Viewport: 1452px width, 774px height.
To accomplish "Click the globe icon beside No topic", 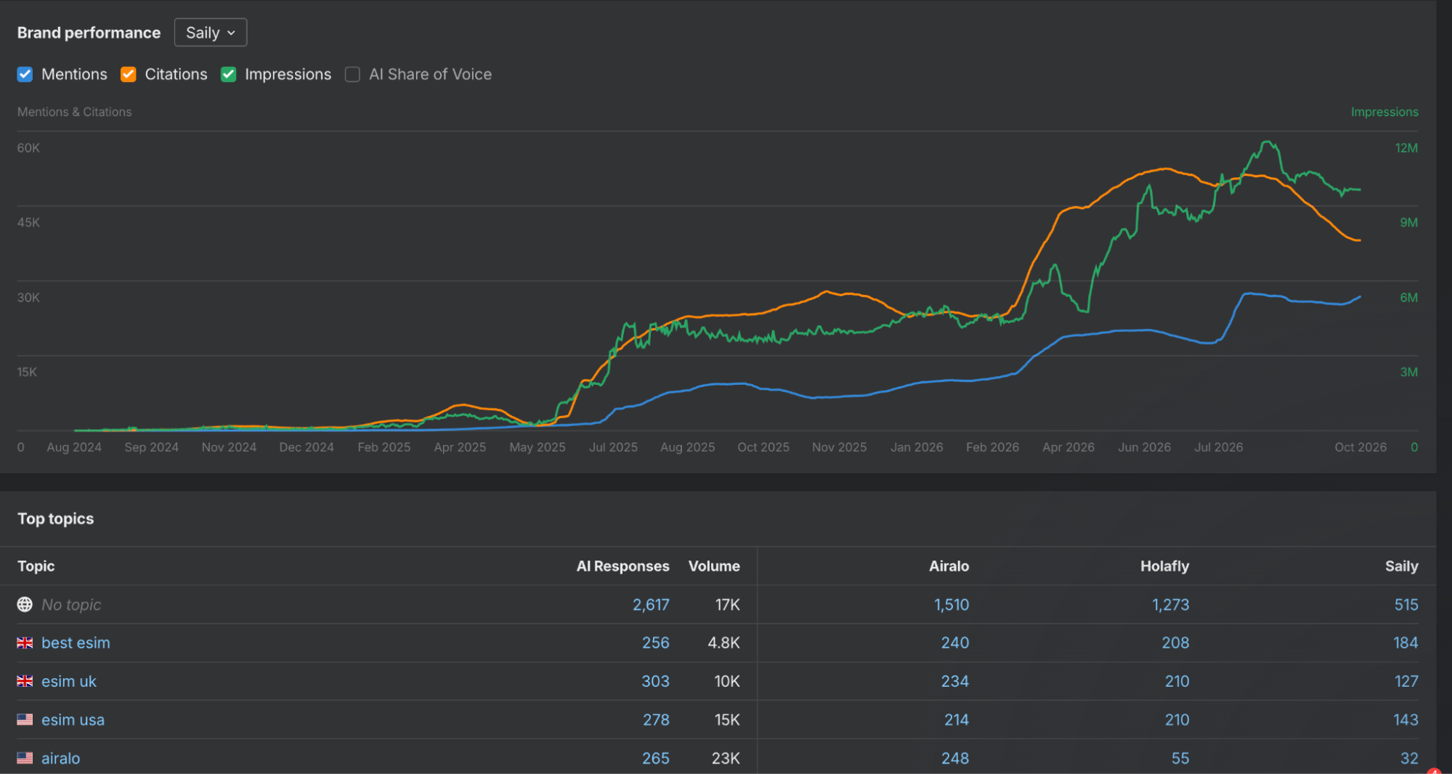I will click(25, 604).
